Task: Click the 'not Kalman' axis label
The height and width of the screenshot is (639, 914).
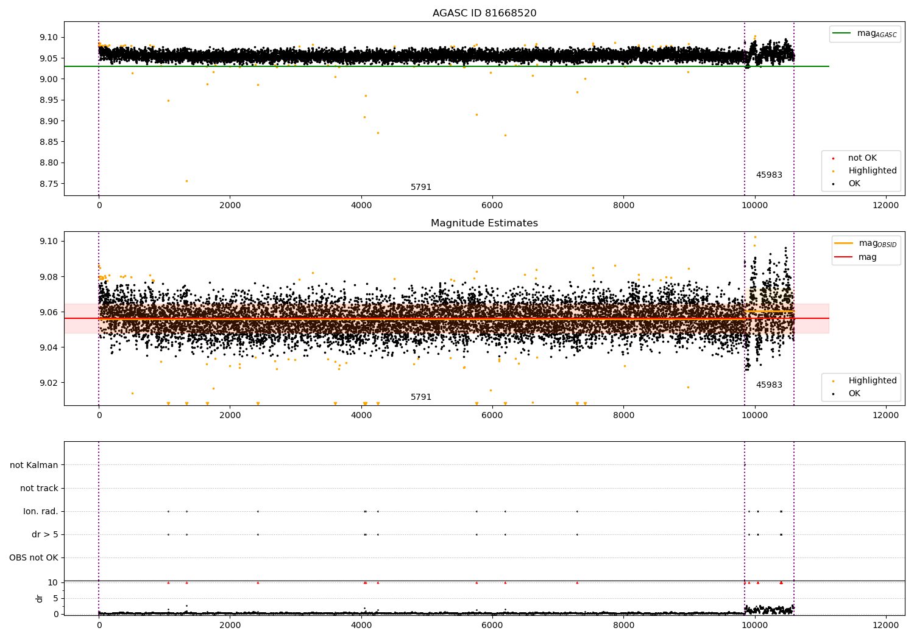Action: pos(34,466)
